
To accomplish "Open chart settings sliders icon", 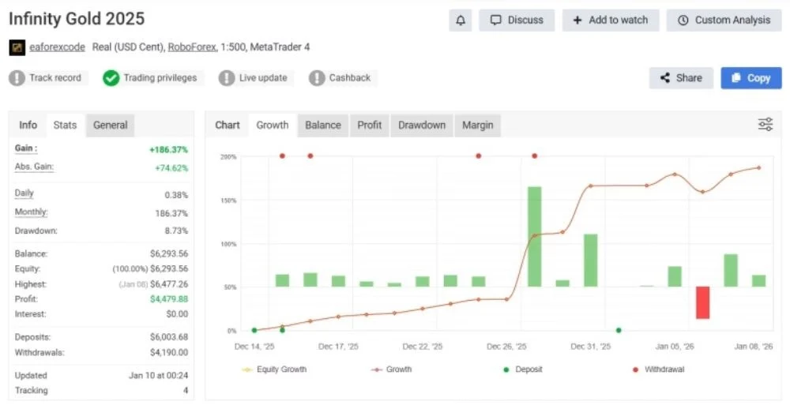I will pyautogui.click(x=766, y=125).
